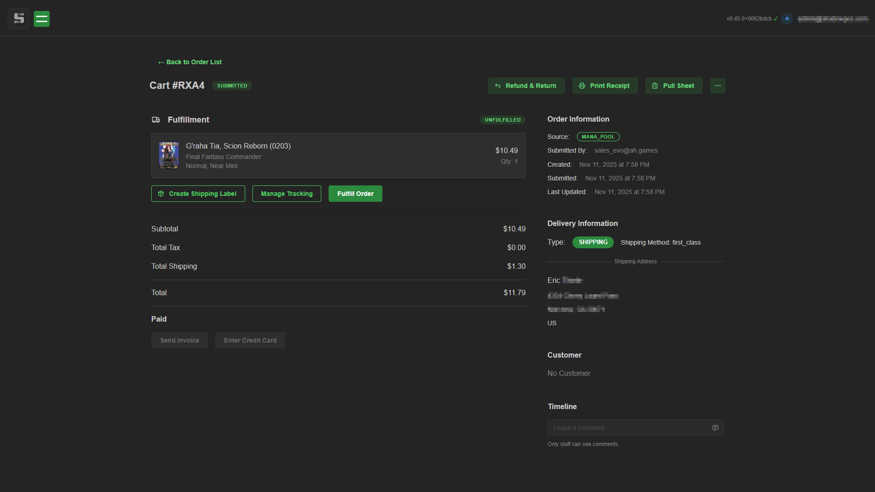Click the package icon on Create Shipping Label

(161, 194)
